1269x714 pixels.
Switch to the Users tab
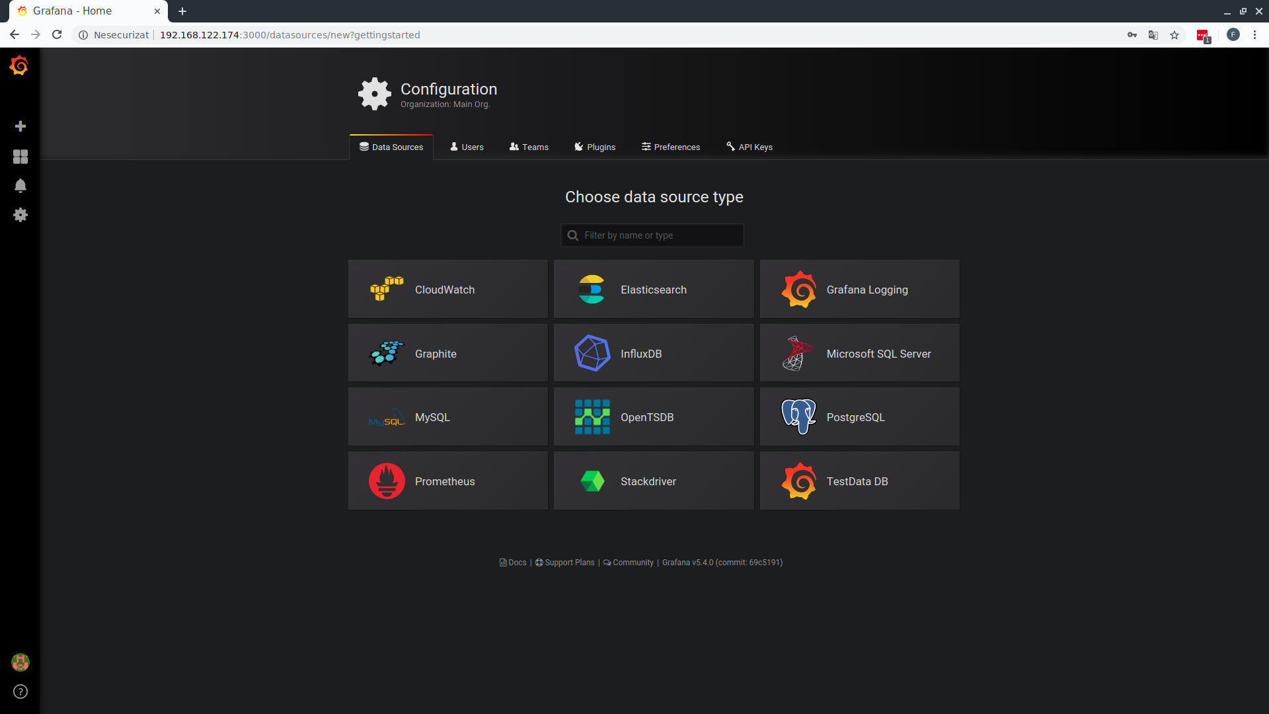467,147
